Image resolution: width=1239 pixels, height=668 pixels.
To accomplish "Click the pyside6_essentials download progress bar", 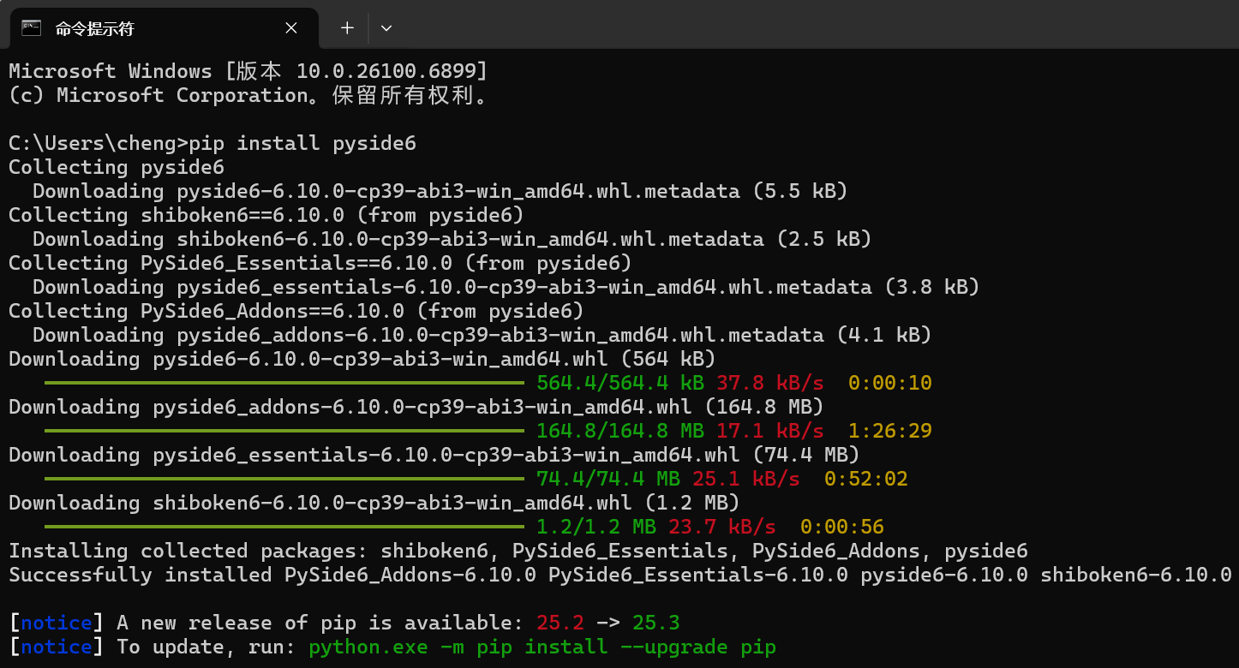I will coord(284,479).
